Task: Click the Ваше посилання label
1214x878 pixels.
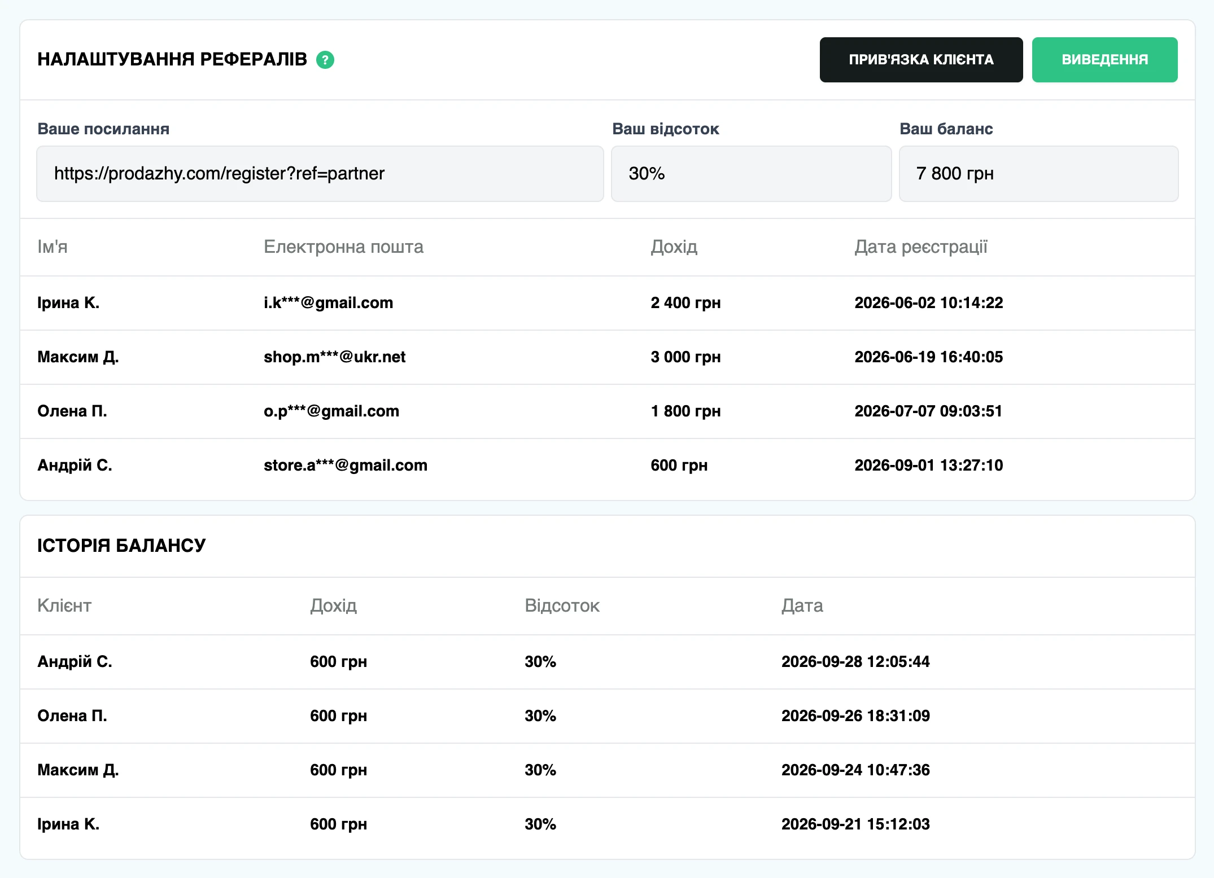Action: [103, 129]
